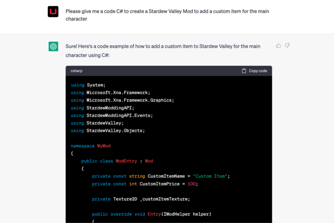Click the user prompt about Stardew Valley Mod
The width and height of the screenshot is (334, 223).
(167, 15)
